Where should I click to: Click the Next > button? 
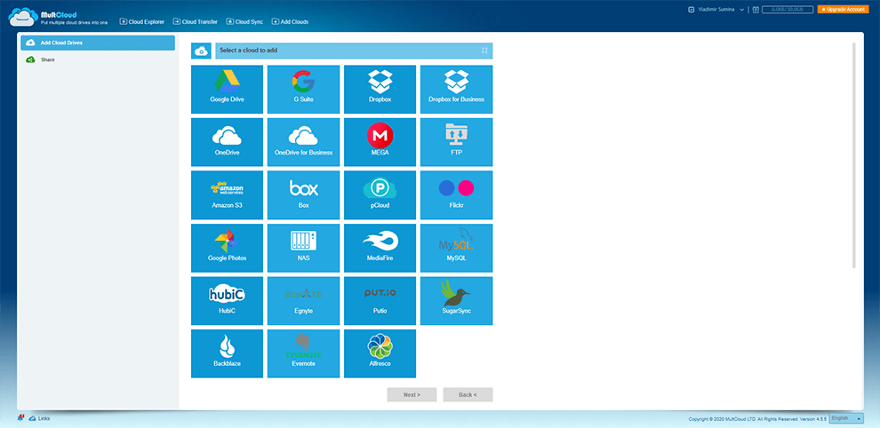click(412, 395)
